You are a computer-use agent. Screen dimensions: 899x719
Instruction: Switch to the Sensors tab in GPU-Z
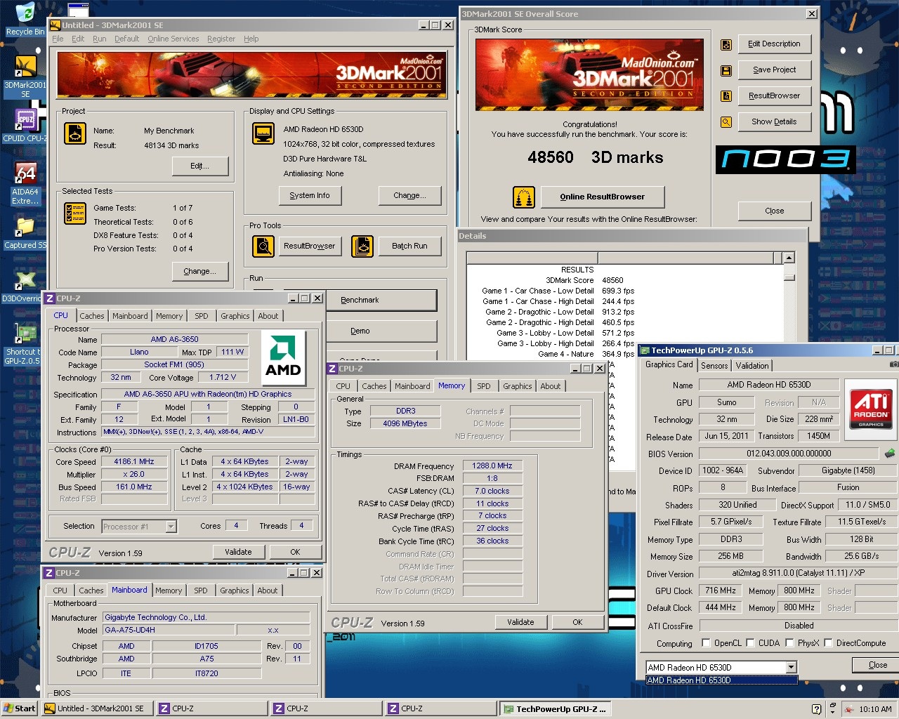[x=714, y=366]
